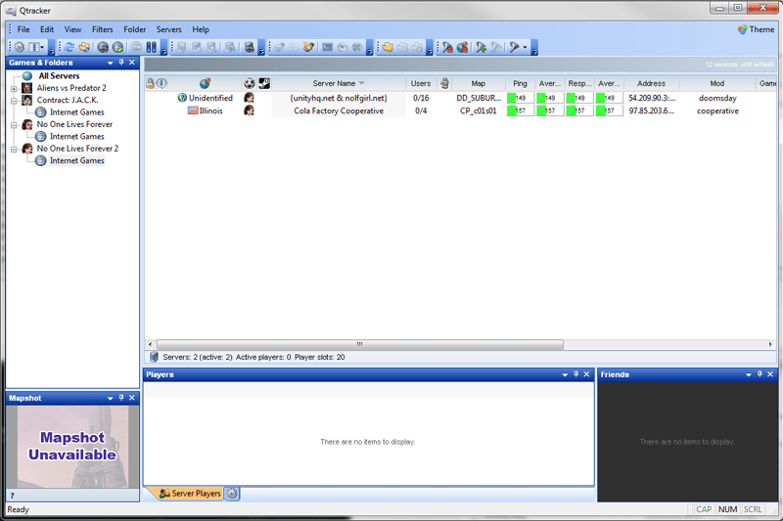Click the lock column header icon
Image resolution: width=783 pixels, height=521 pixels.
pos(150,83)
